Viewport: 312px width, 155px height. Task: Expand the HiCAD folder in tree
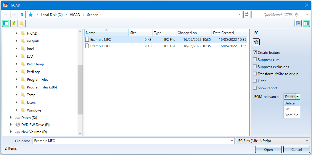click(x=17, y=33)
